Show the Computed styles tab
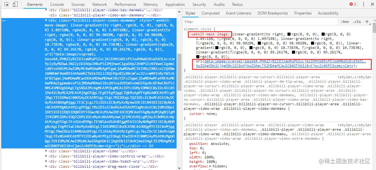This screenshot has height=170, width=376. (210, 13)
